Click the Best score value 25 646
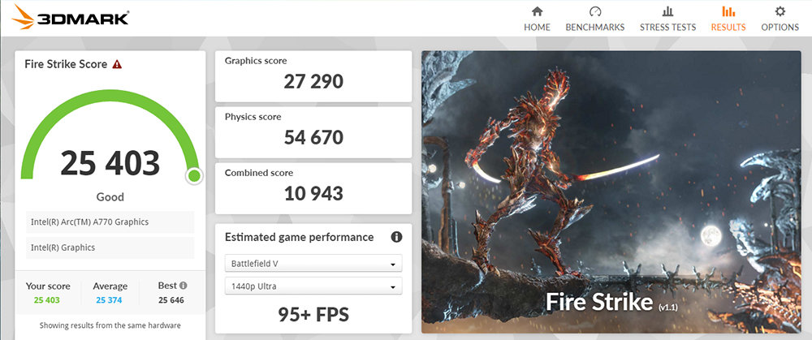This screenshot has height=340, width=812. 170,300
